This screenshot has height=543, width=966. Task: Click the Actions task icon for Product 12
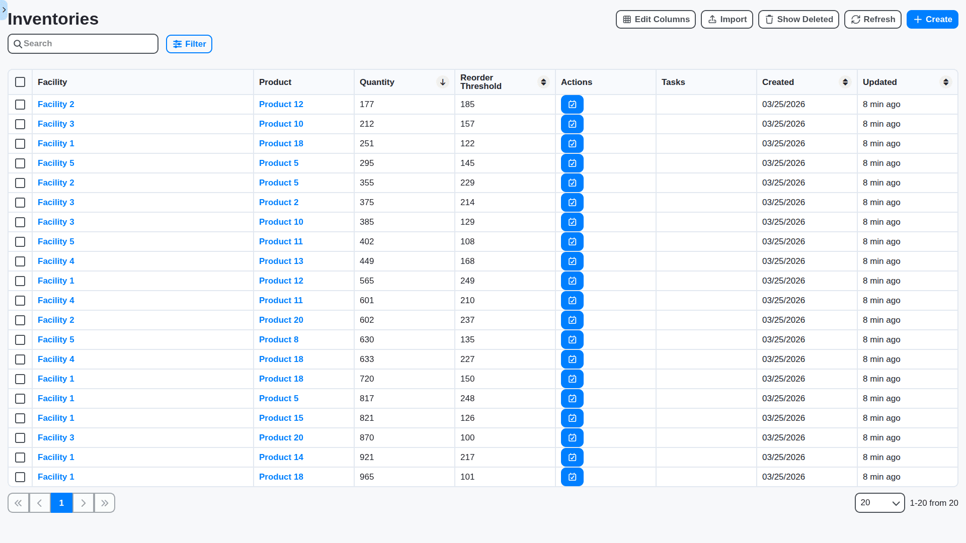coord(572,104)
